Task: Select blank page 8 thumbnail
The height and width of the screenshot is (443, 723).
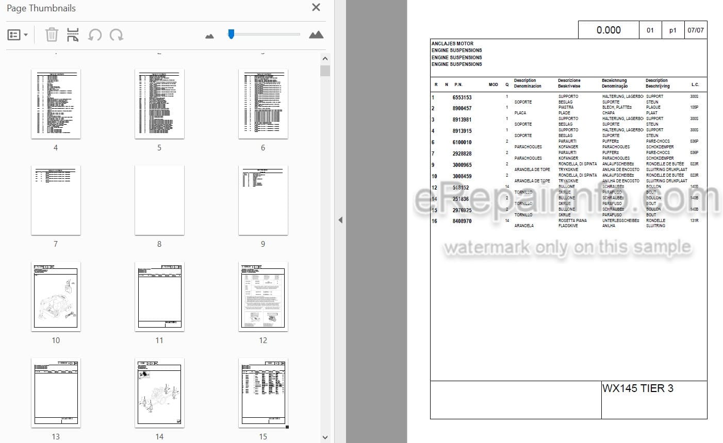Action: pos(159,200)
